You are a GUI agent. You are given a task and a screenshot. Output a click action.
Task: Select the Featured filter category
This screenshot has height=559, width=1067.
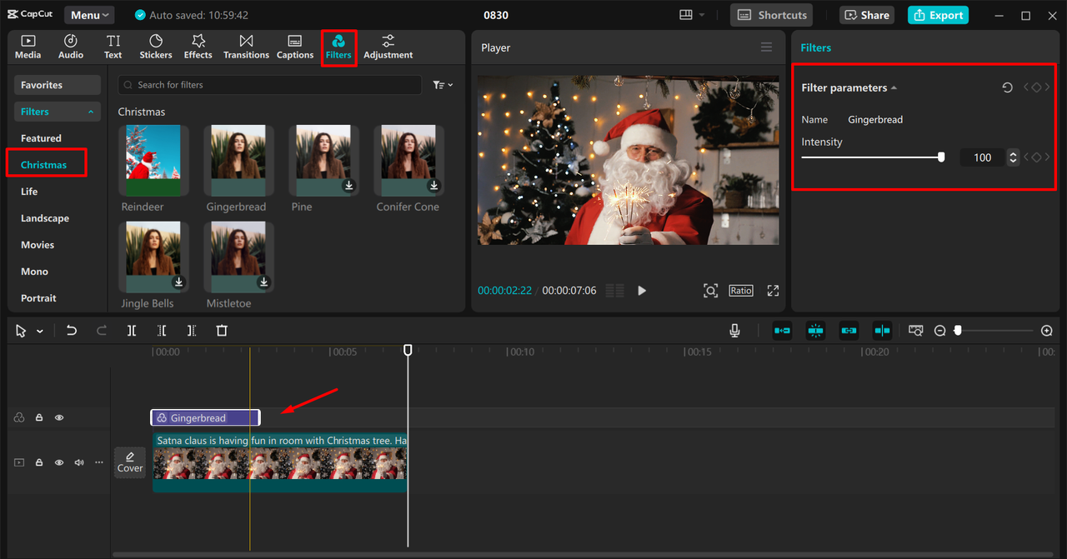(42, 138)
